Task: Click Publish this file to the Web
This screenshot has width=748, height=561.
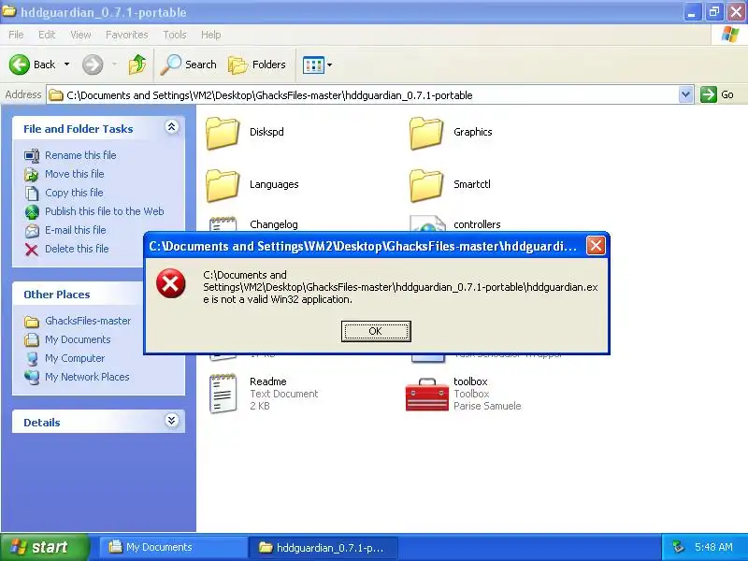Action: point(105,211)
